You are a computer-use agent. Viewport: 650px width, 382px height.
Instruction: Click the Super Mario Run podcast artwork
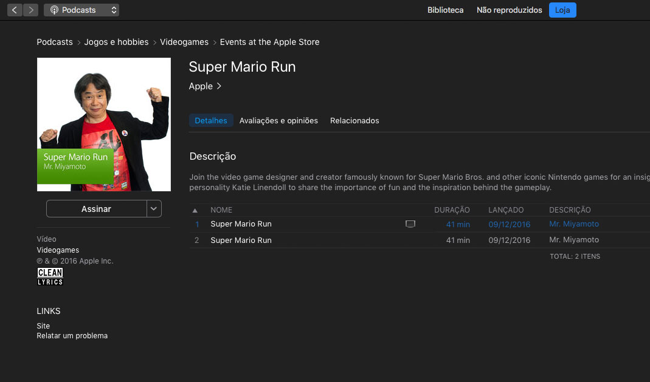click(x=103, y=124)
